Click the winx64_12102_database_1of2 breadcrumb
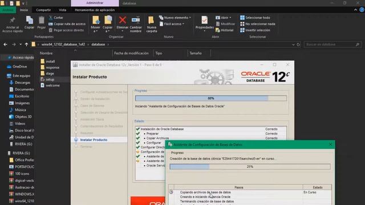The image size is (365, 205). [63, 44]
